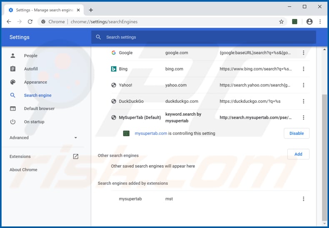
Task: Click the browser back arrow
Action: click(9, 22)
